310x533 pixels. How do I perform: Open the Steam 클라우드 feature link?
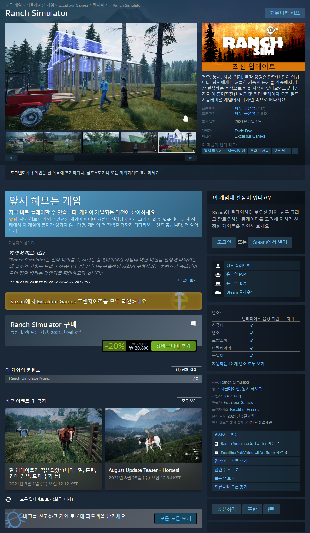pyautogui.click(x=240, y=292)
